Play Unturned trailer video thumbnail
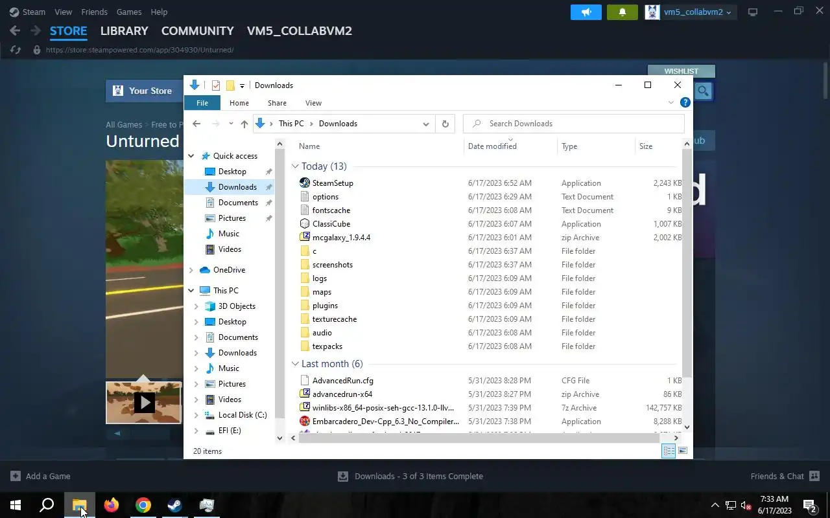Viewport: 830px width, 518px height. click(144, 403)
